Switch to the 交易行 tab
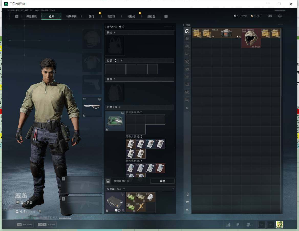 pyautogui.click(x=111, y=16)
